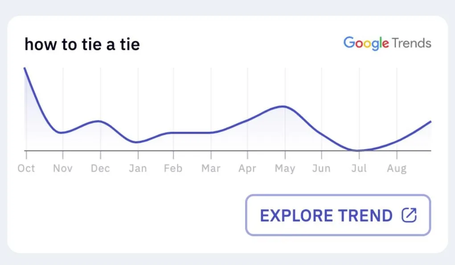Click the word Trends in the logo
Viewport: 455px width, 265px height.
(411, 43)
